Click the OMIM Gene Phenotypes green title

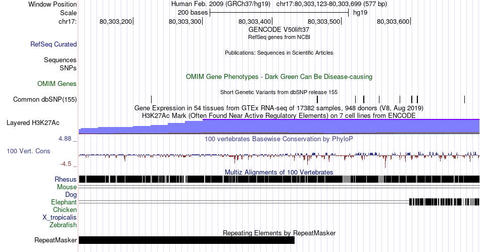[x=279, y=76]
